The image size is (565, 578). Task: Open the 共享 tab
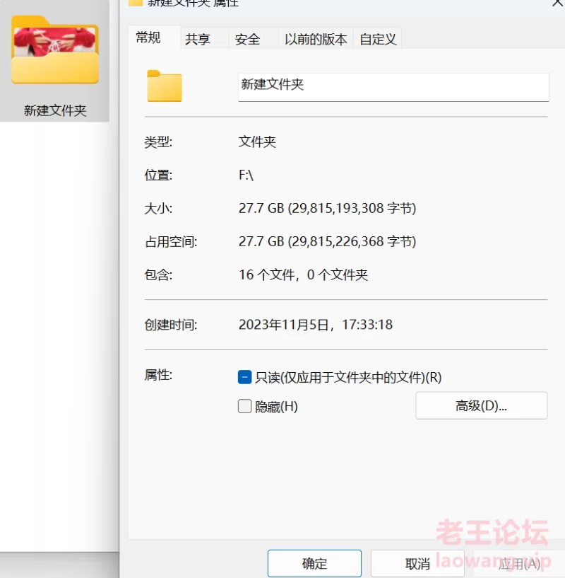pyautogui.click(x=198, y=39)
